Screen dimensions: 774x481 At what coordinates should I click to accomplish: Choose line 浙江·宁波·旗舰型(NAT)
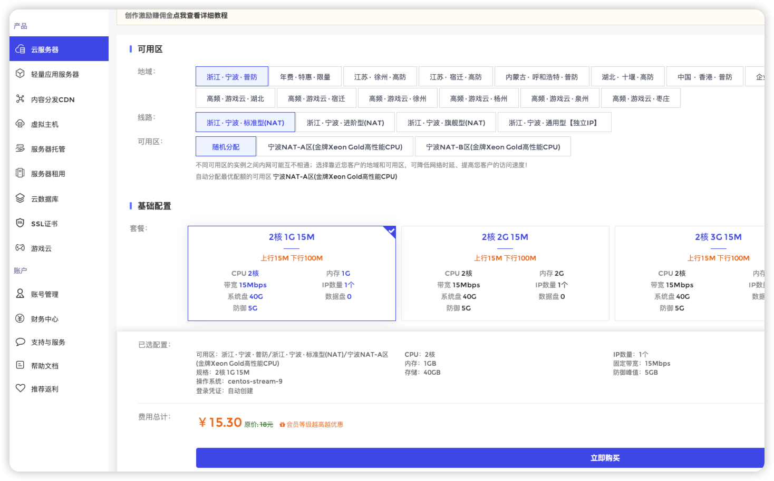tap(447, 123)
